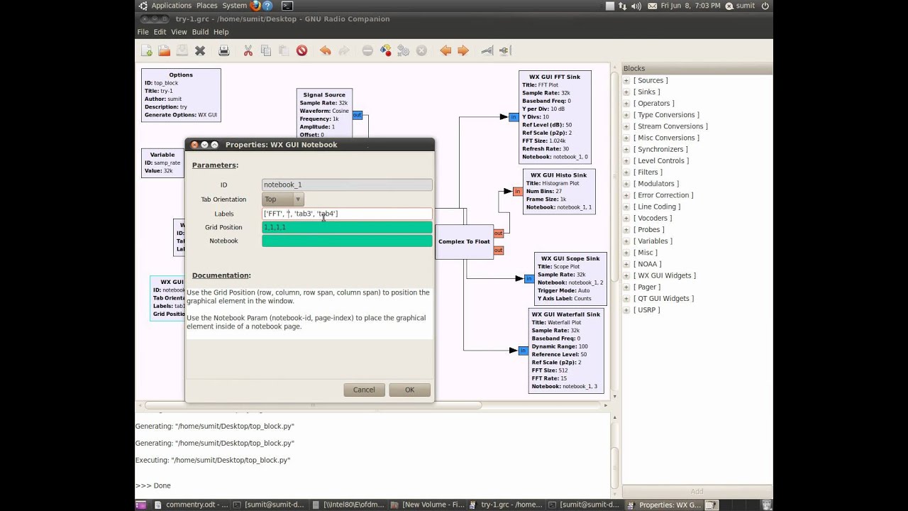The image size is (908, 511).
Task: Open the Build menu
Action: click(200, 32)
